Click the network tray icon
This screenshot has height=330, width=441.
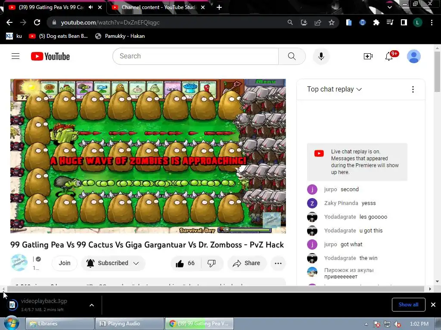[387, 324]
